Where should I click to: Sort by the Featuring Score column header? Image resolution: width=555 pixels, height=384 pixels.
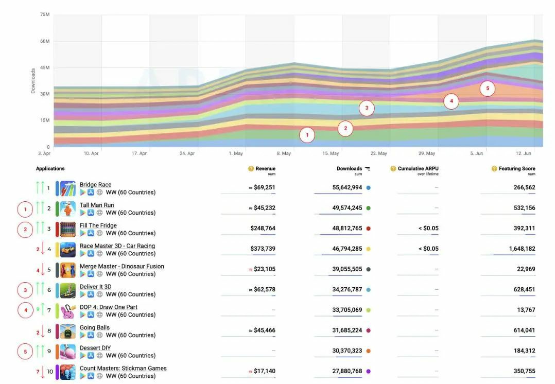[x=517, y=169]
